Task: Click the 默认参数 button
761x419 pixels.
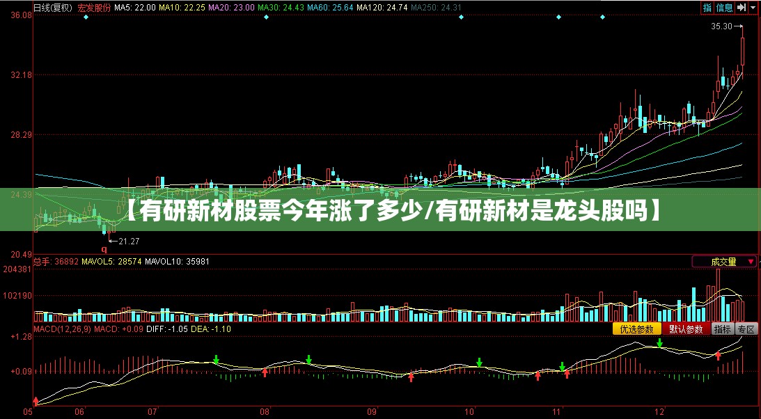Action: click(686, 329)
